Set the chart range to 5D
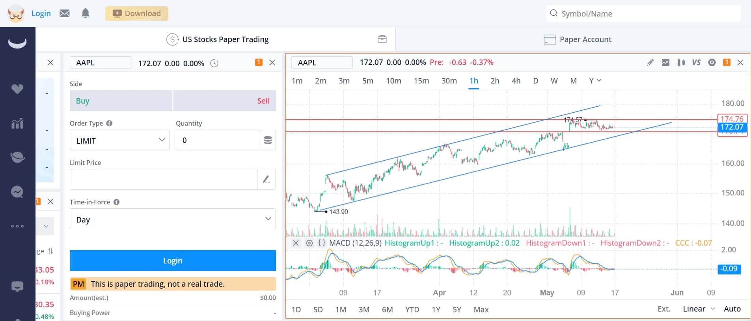 click(318, 310)
